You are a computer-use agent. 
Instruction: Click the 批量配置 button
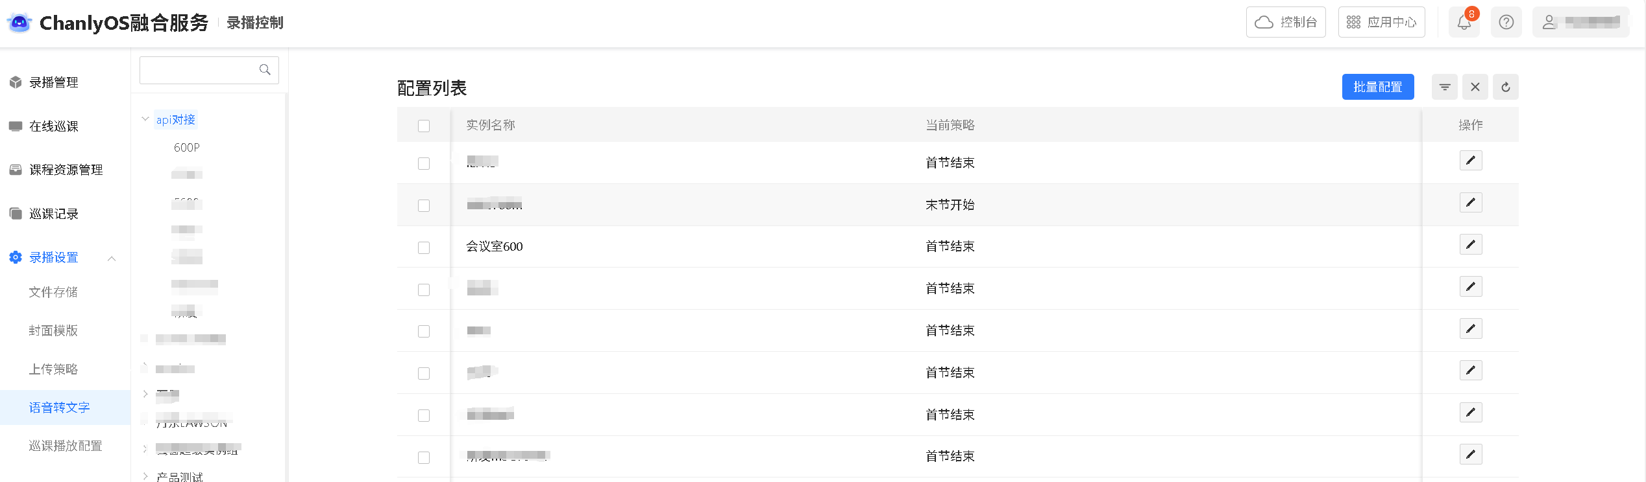point(1377,87)
